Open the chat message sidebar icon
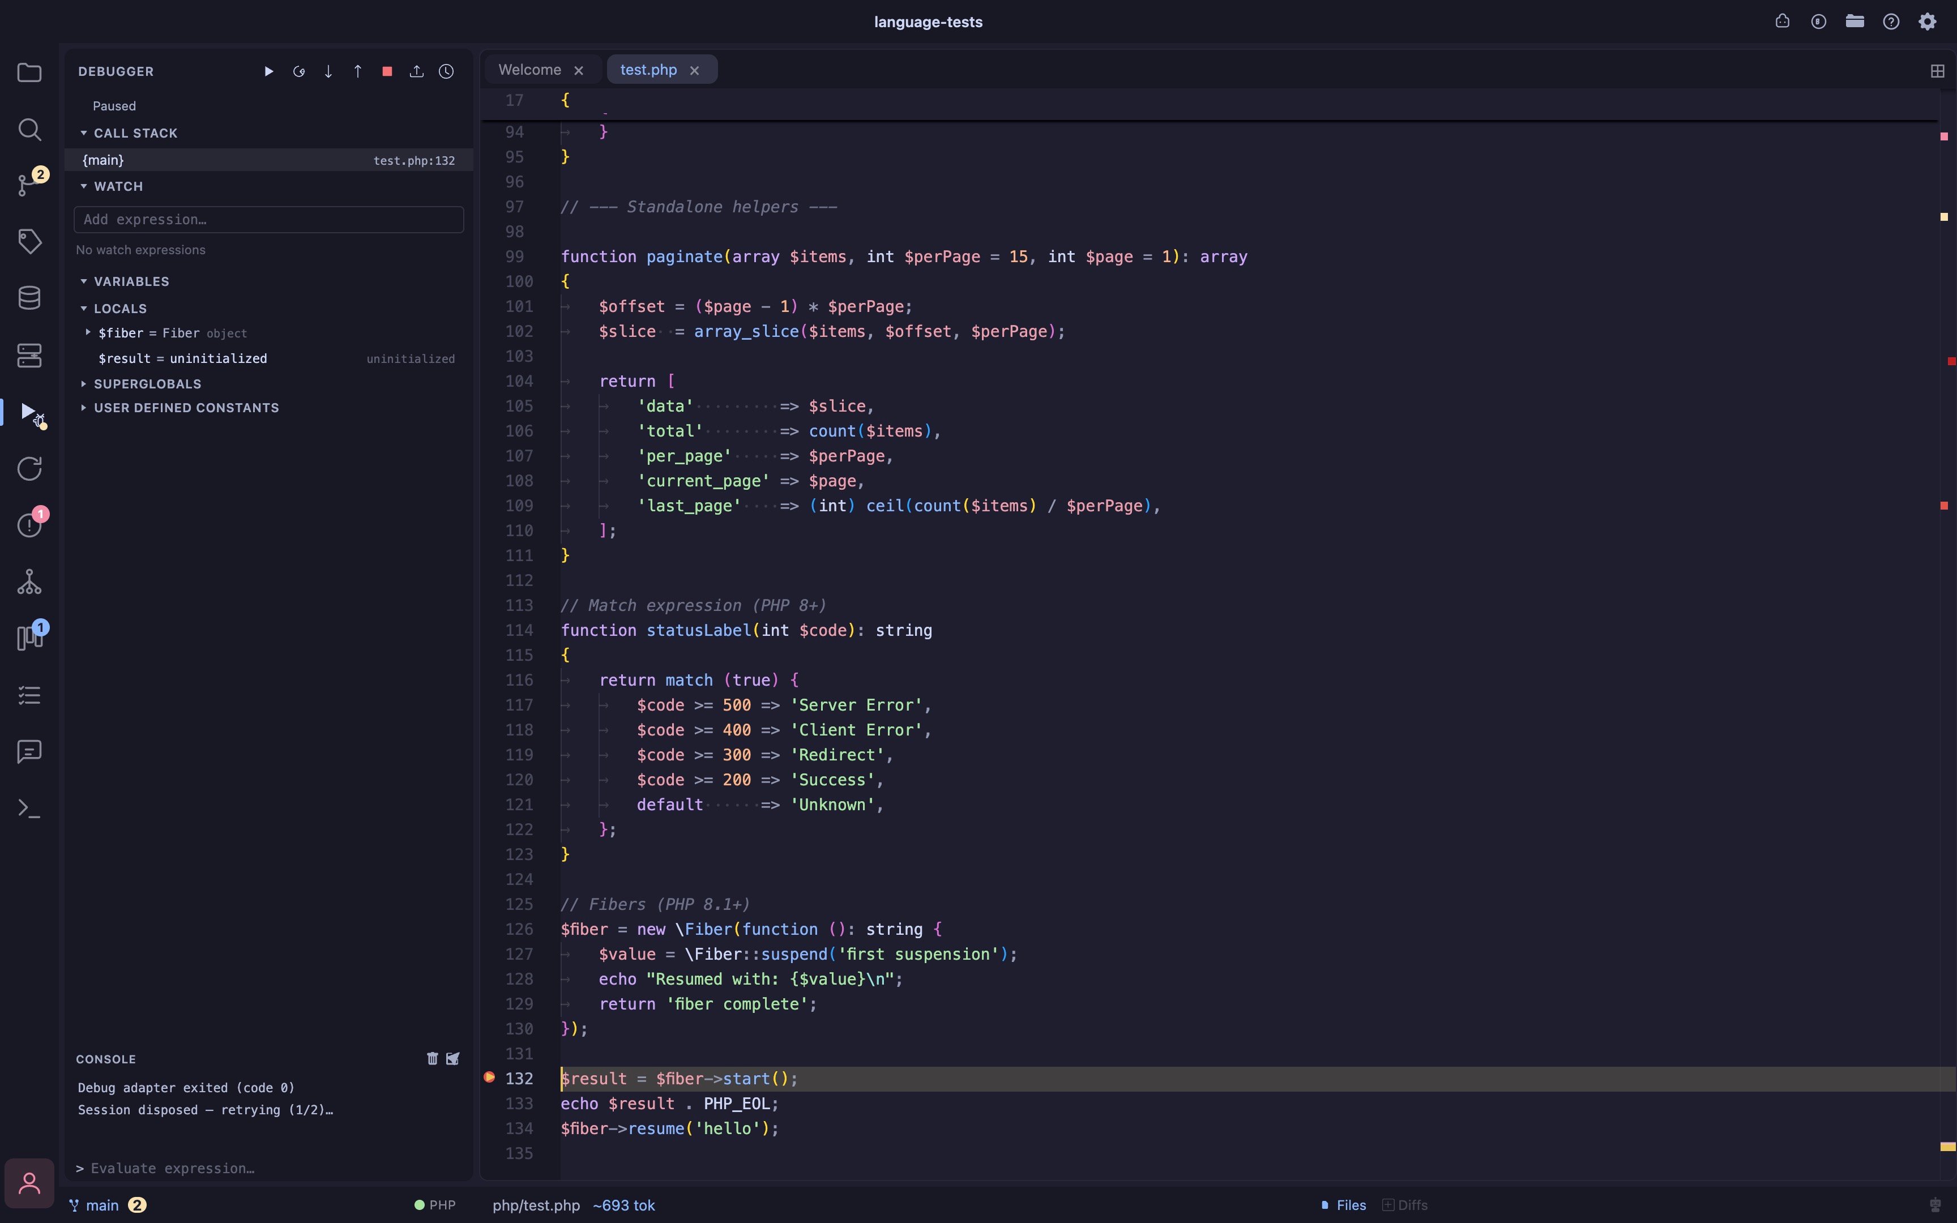The width and height of the screenshot is (1957, 1223). tap(29, 751)
